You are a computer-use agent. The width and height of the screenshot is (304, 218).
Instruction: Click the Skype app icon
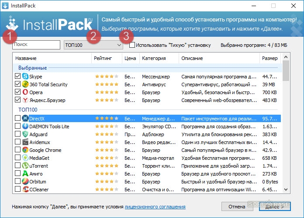coord(25,76)
